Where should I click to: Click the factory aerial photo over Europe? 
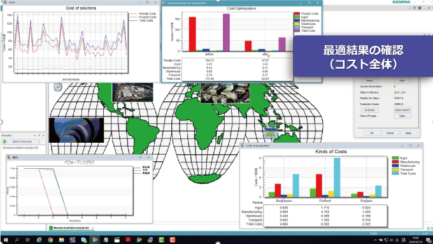click(x=225, y=93)
